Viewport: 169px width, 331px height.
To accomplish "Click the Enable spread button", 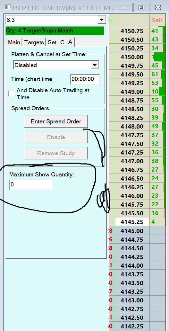I will coord(56,137).
